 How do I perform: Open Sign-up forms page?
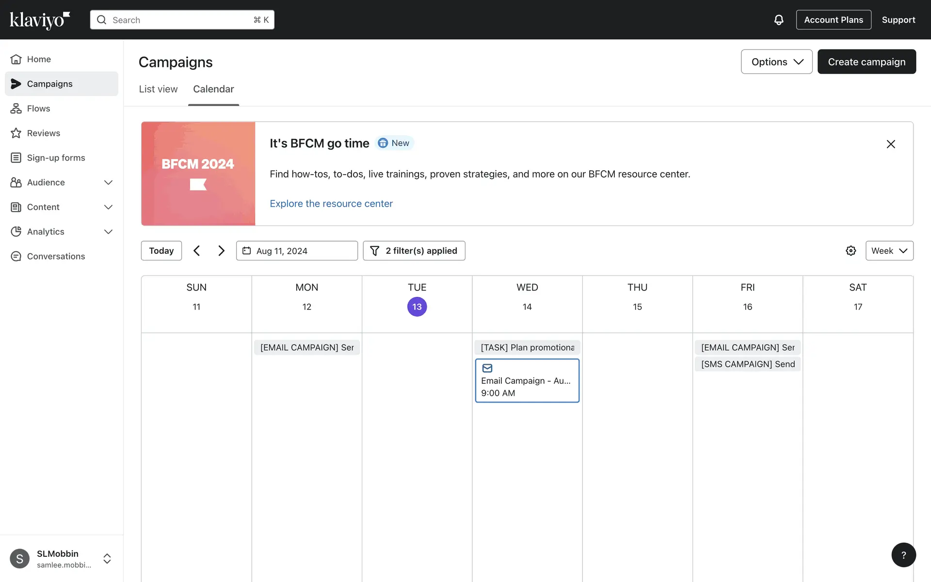click(56, 158)
